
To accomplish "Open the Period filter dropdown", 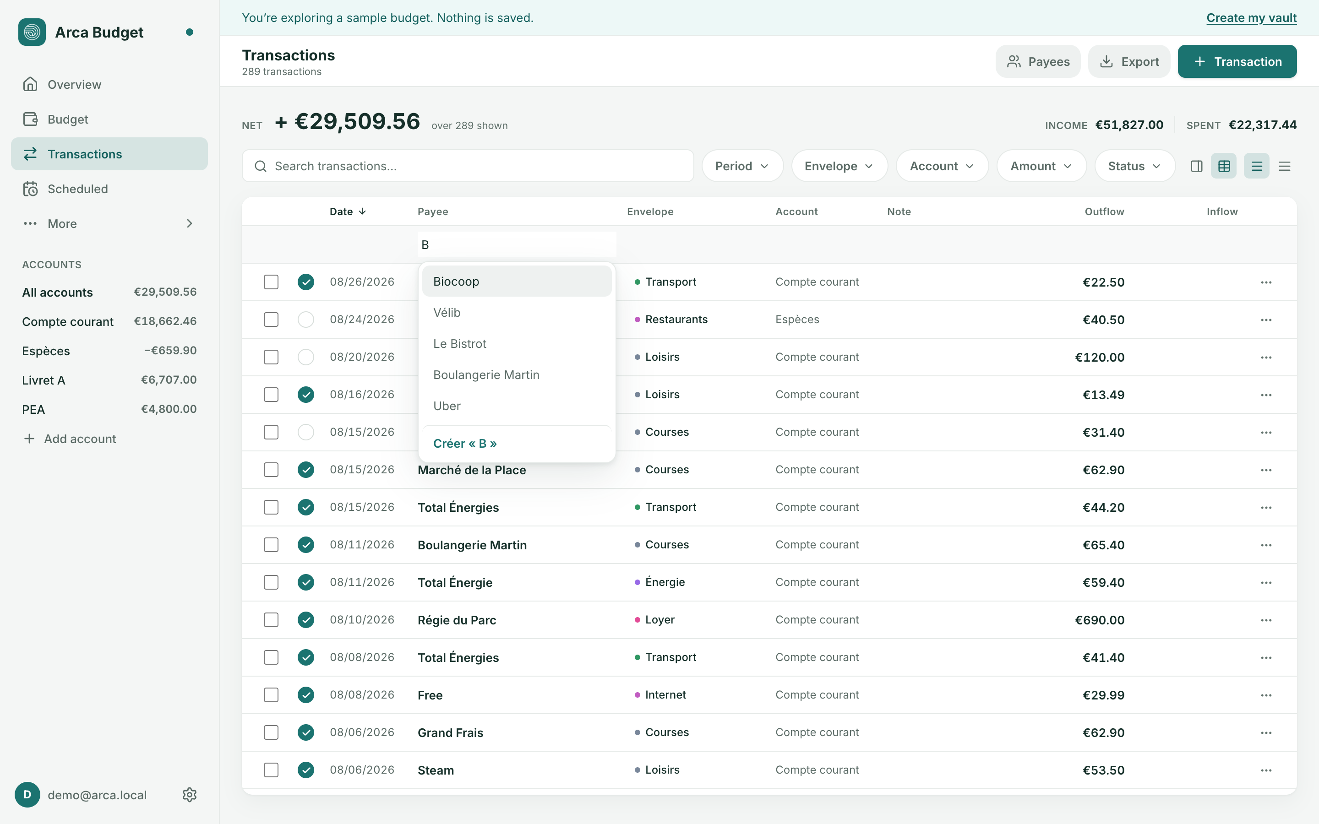I will (742, 166).
